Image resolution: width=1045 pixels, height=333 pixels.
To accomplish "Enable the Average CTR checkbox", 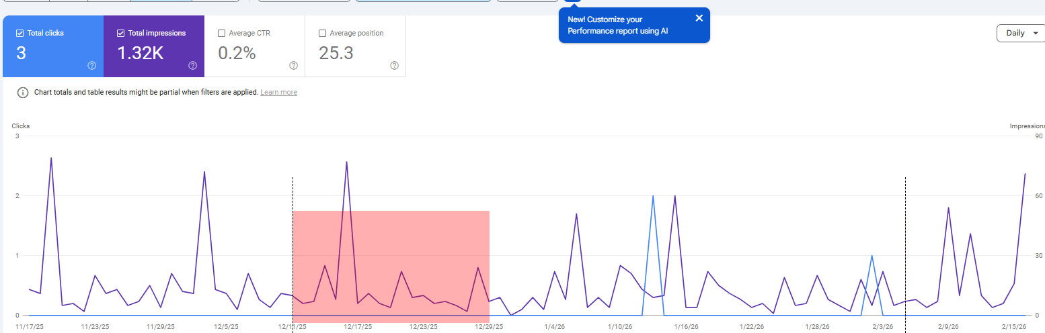I will point(221,33).
